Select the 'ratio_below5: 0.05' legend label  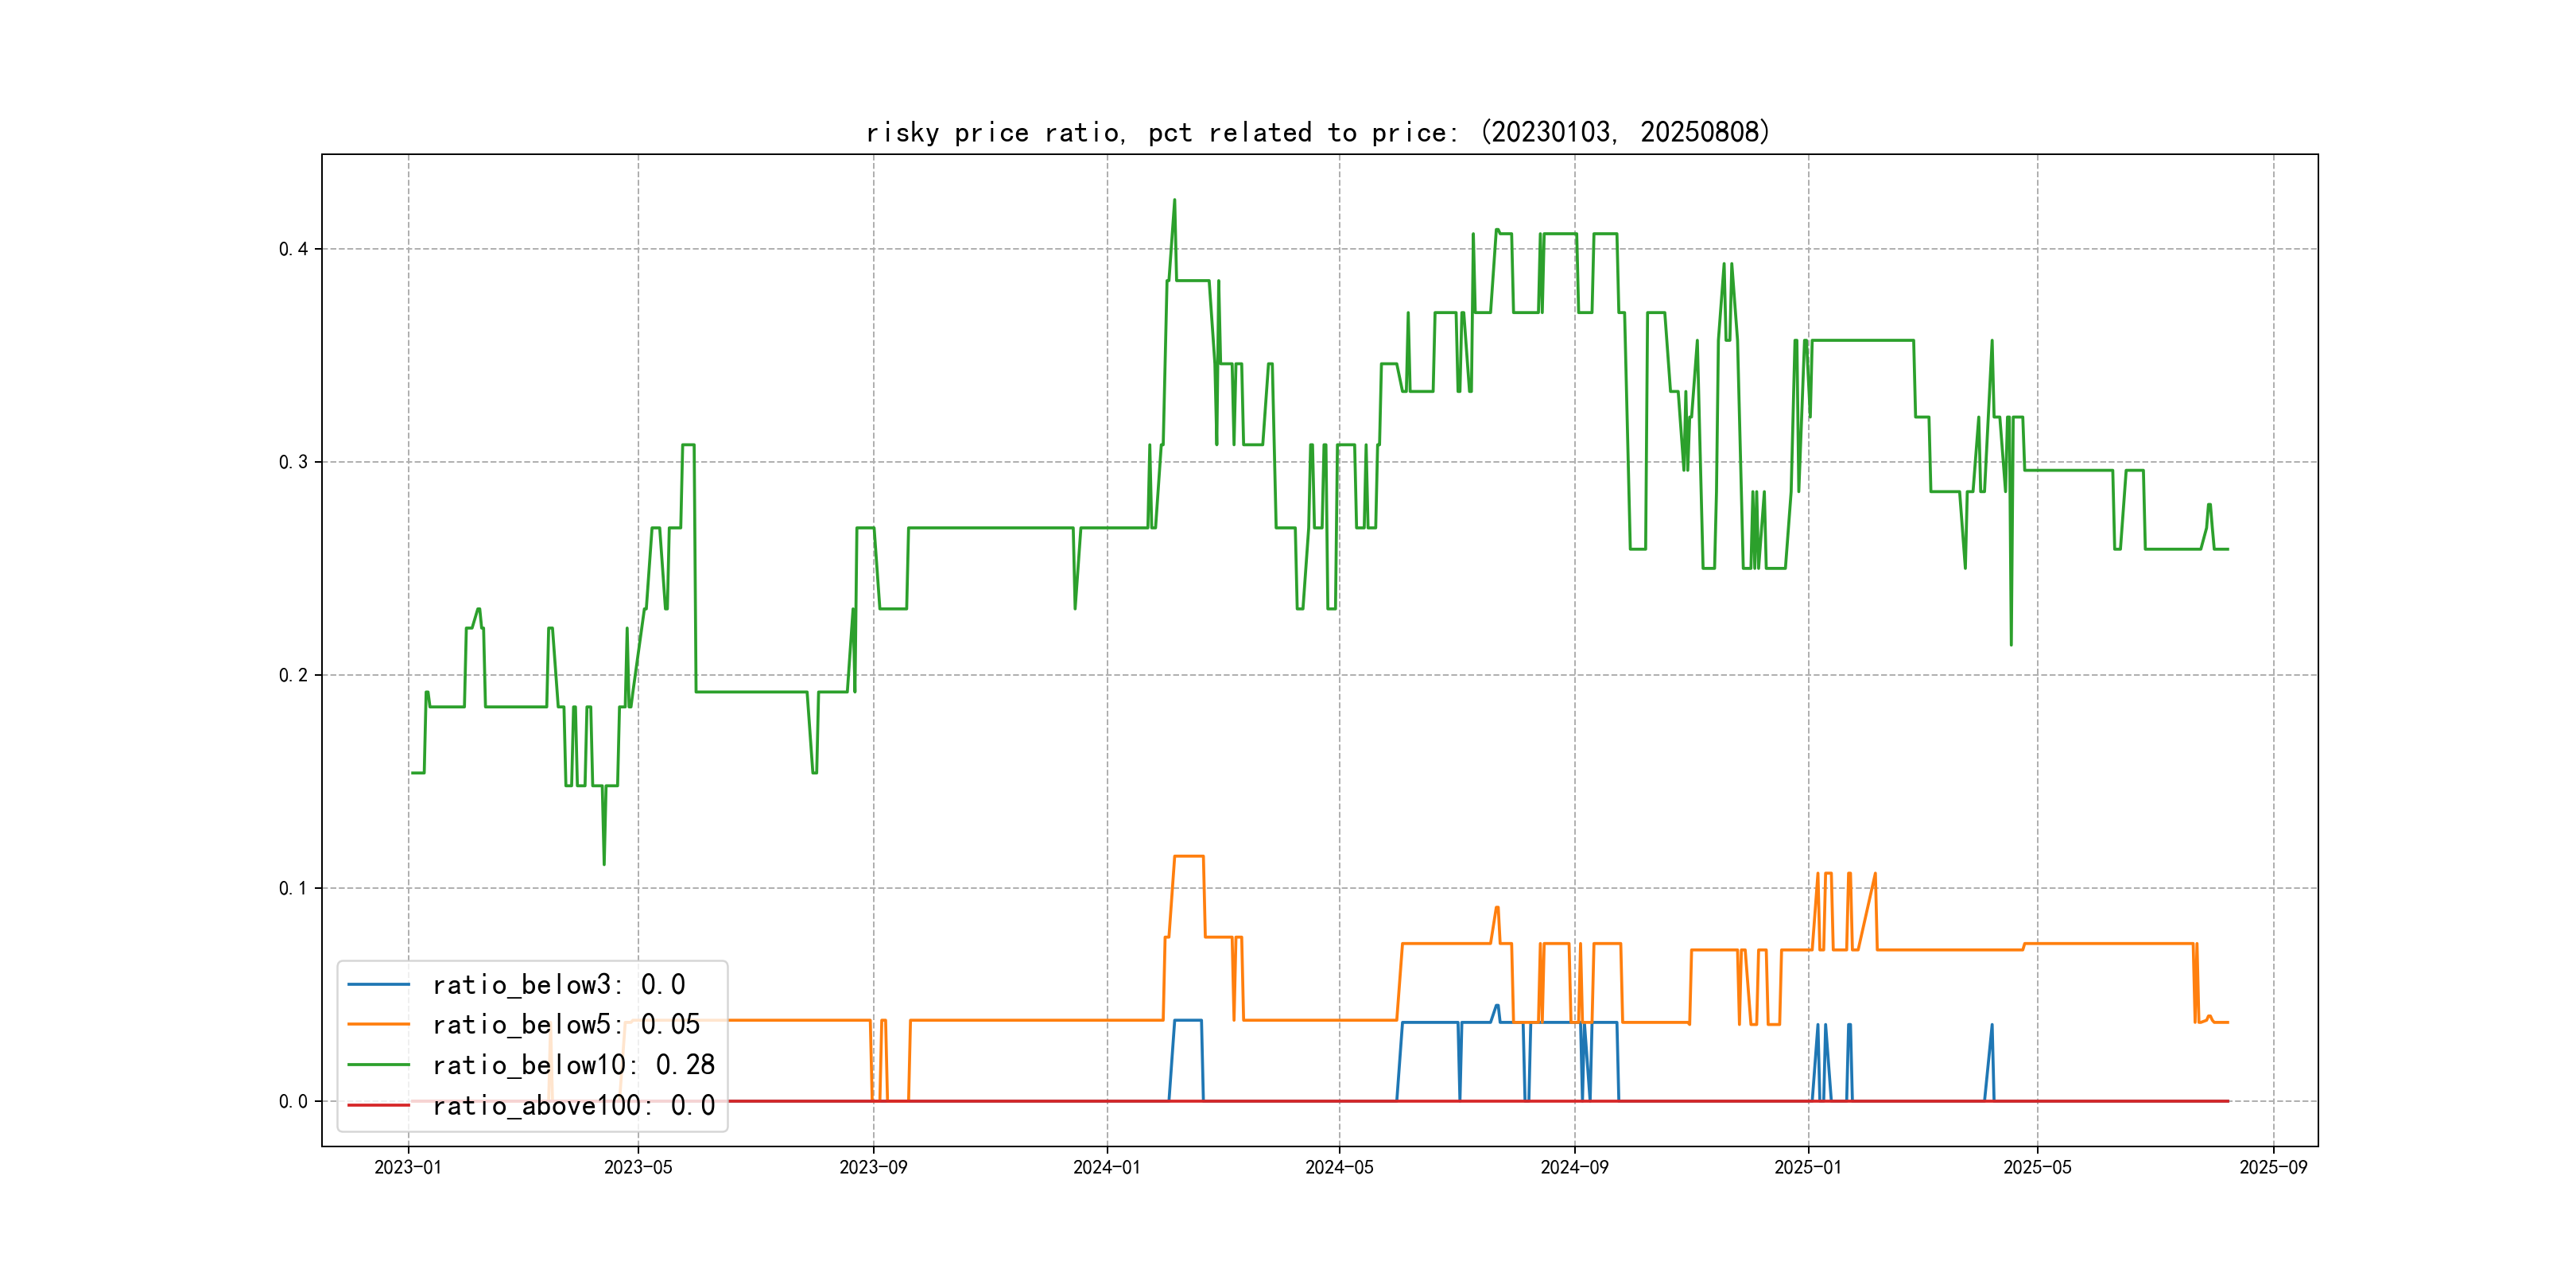tap(565, 1025)
